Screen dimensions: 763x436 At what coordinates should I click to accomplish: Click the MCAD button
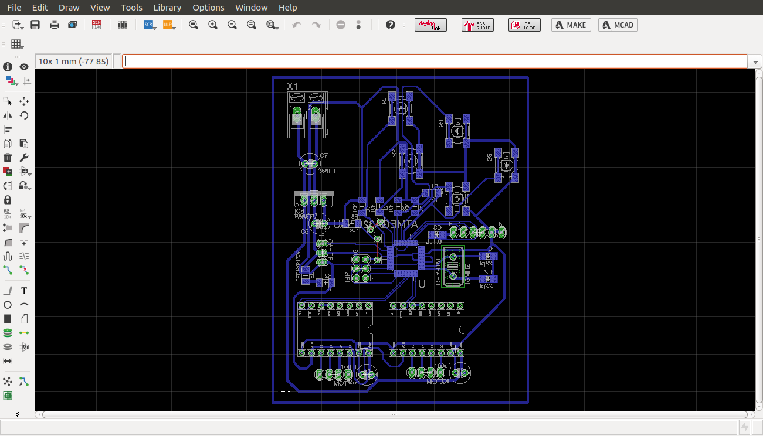[618, 25]
